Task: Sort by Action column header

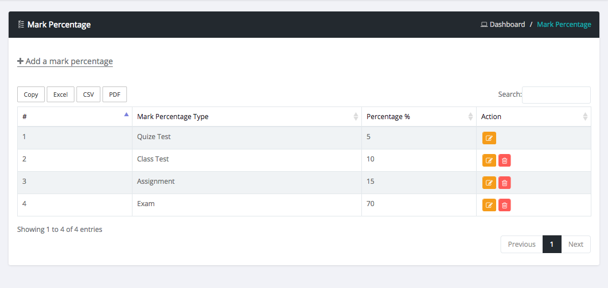Action: (533, 117)
